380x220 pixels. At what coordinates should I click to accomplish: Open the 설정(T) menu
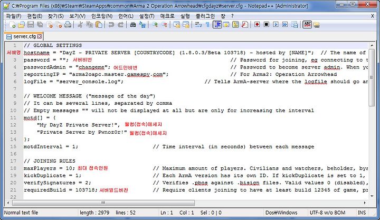click(147, 16)
